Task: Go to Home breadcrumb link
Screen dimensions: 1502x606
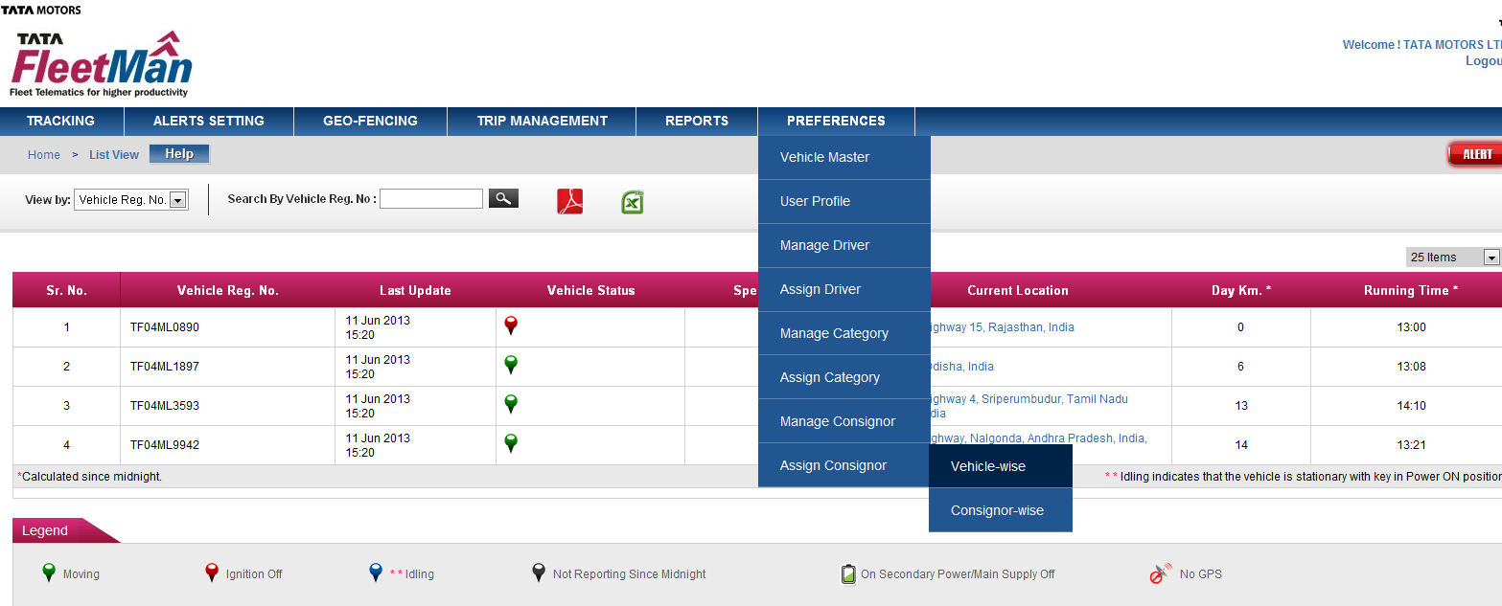Action: pyautogui.click(x=44, y=155)
